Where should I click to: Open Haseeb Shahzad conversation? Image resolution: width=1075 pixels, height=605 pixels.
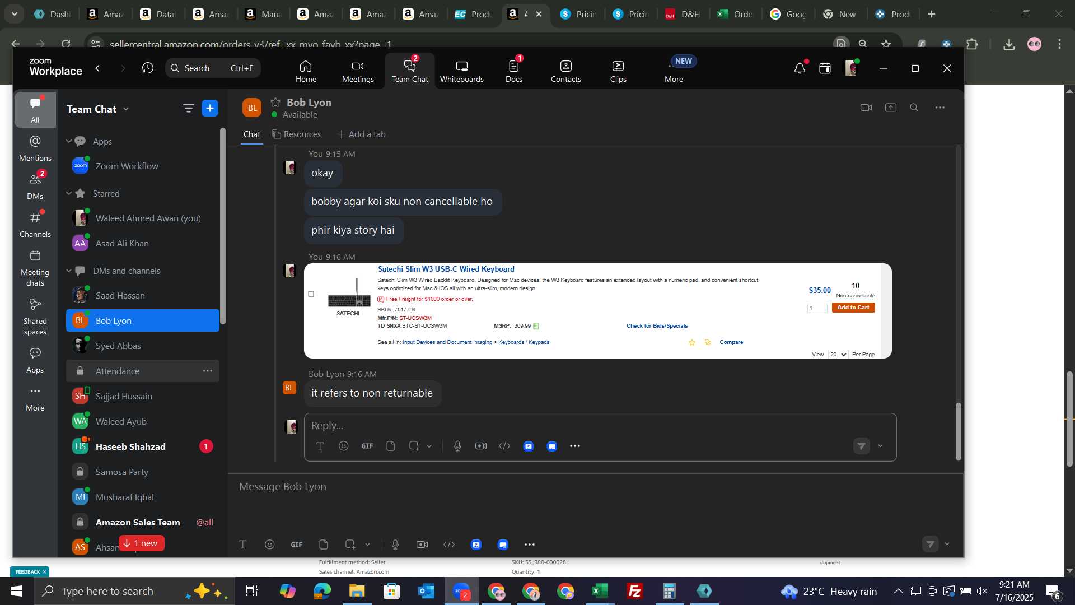[x=143, y=446]
